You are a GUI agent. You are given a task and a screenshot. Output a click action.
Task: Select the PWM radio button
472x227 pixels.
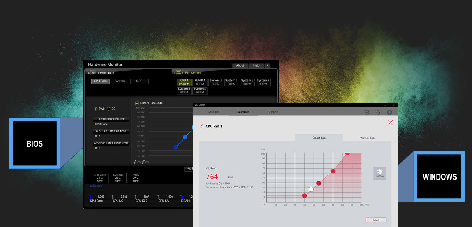pos(96,109)
